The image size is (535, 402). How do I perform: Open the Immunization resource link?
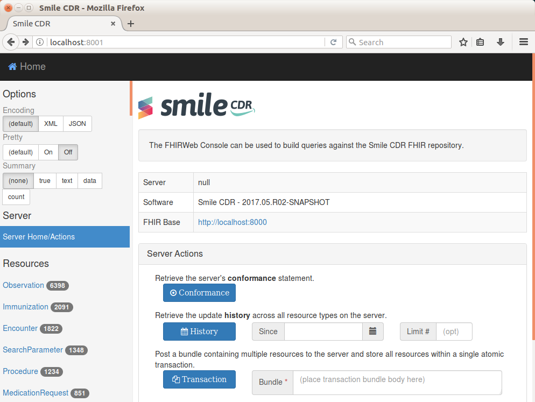pyautogui.click(x=26, y=307)
